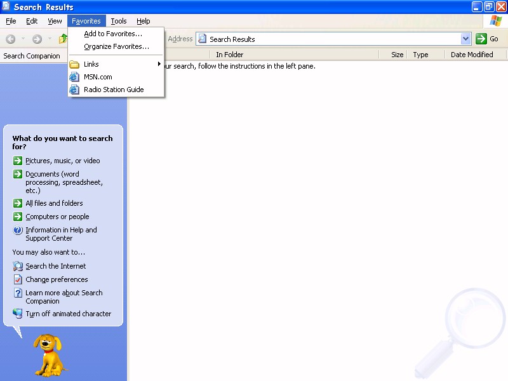This screenshot has width=508, height=381.
Task: Search for Pictures, music, or video
Action: 62,161
